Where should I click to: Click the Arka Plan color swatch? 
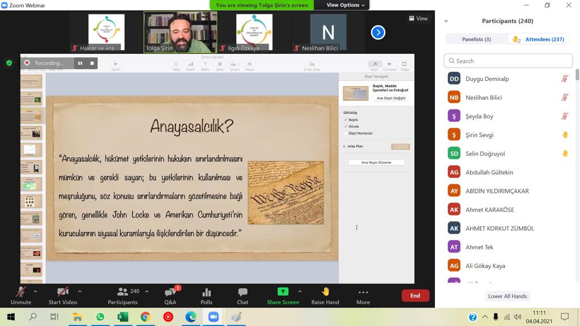(400, 147)
